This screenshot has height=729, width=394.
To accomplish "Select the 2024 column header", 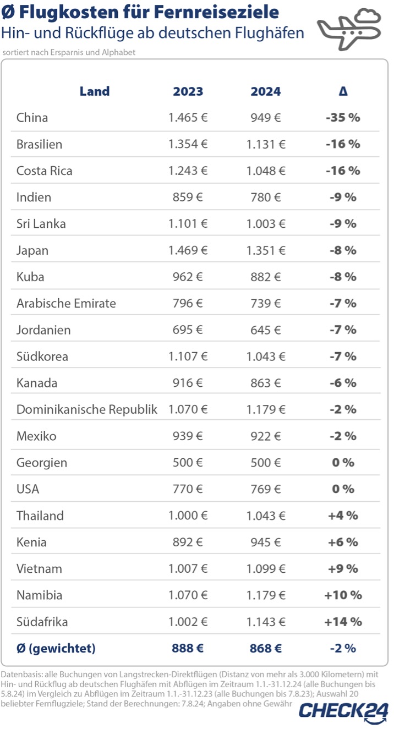I will [266, 91].
